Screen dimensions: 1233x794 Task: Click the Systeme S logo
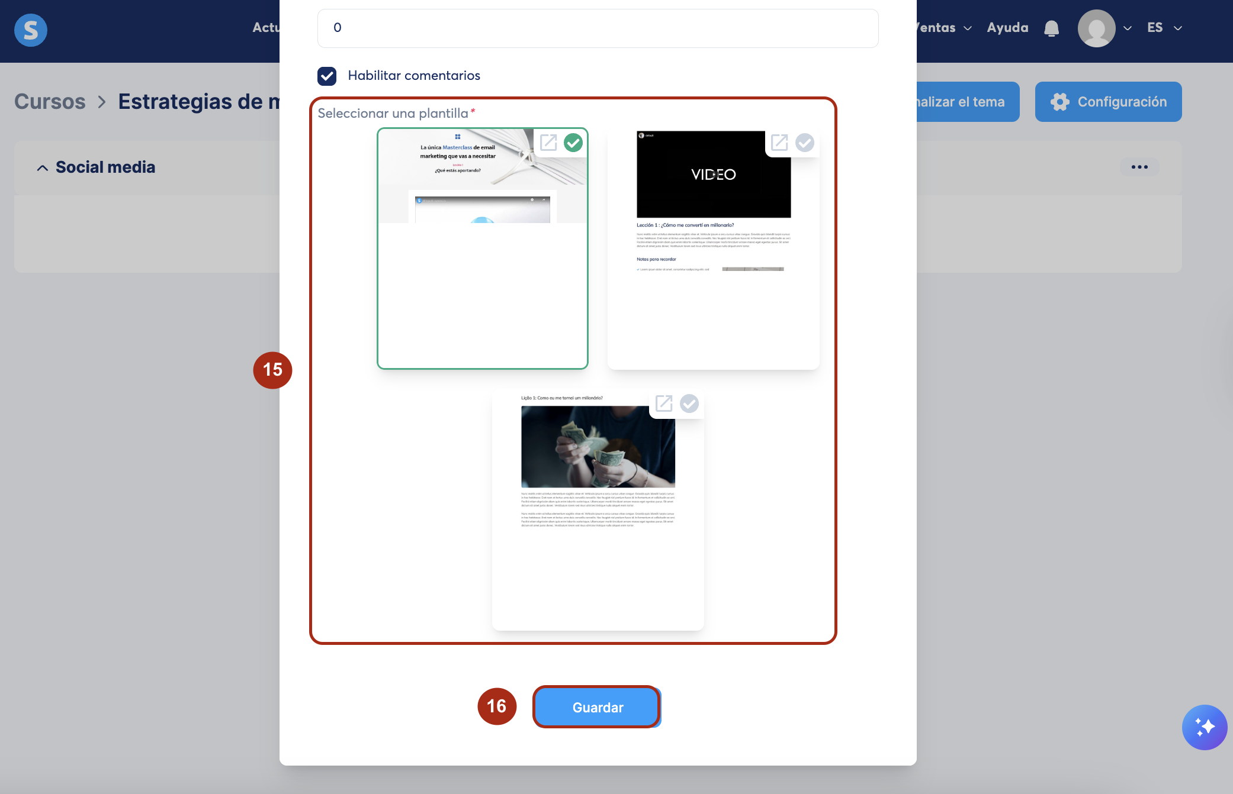pyautogui.click(x=31, y=30)
